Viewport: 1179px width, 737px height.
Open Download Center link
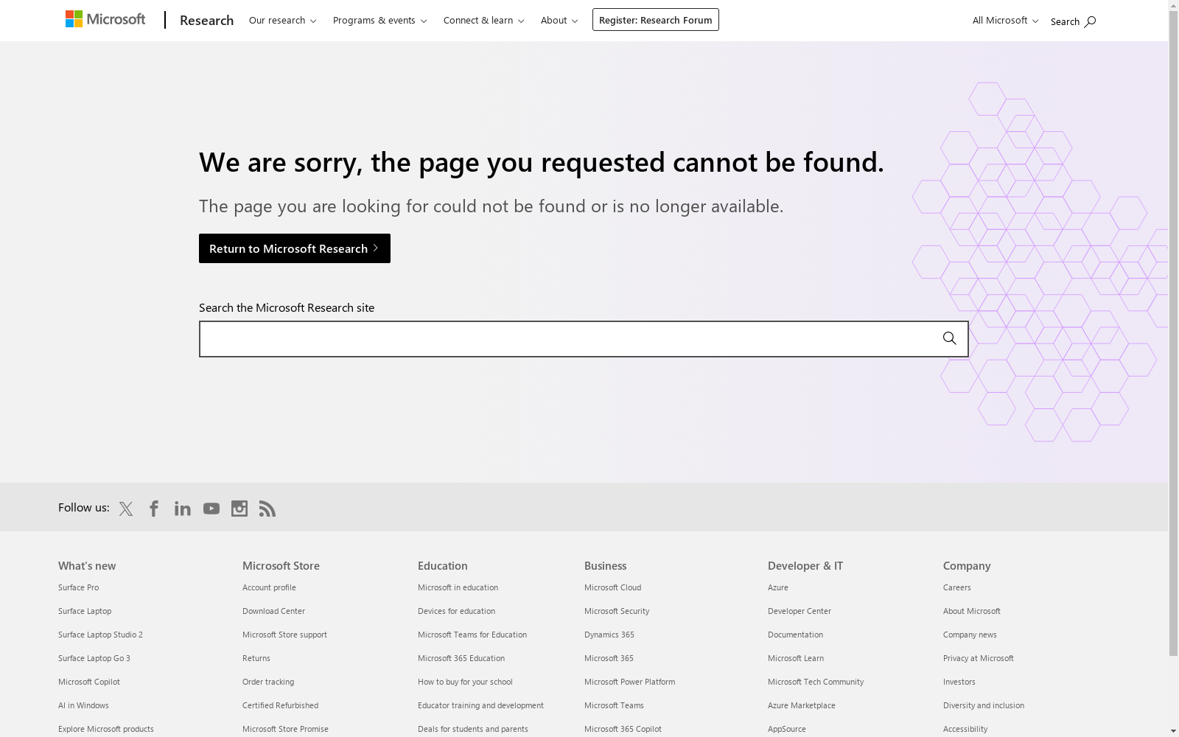pos(273,611)
